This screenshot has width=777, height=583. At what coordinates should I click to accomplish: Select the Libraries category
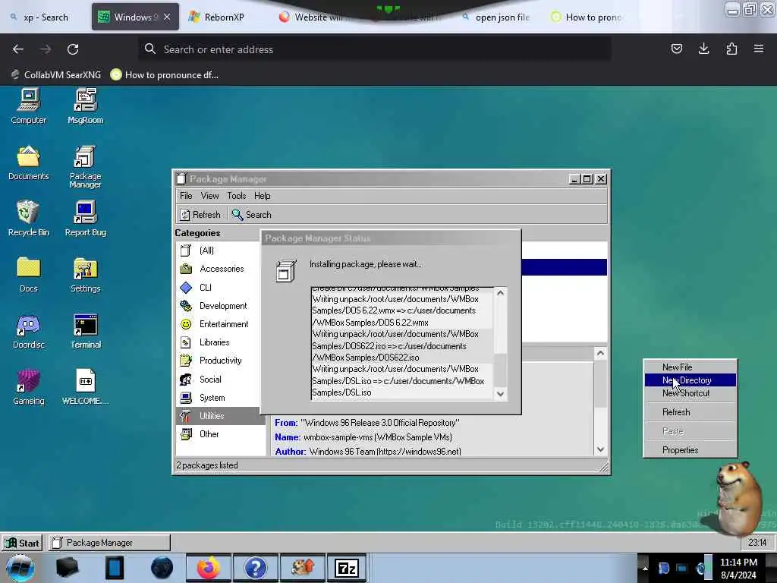point(218,342)
